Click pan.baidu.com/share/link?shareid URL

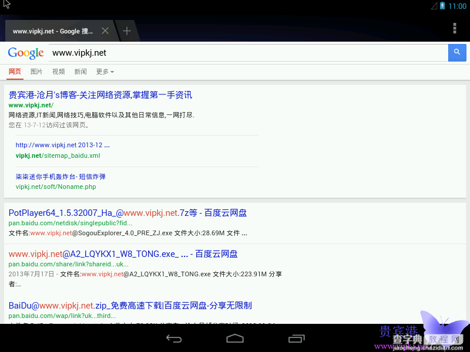pos(68,265)
